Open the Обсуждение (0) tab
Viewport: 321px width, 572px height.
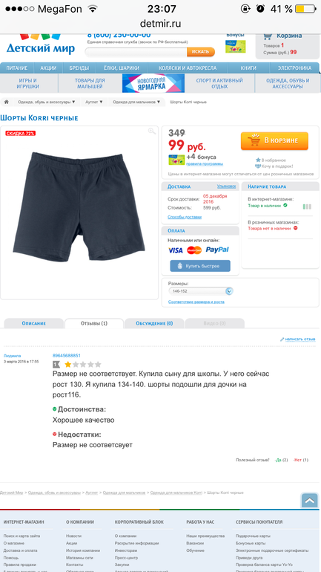coord(154,323)
